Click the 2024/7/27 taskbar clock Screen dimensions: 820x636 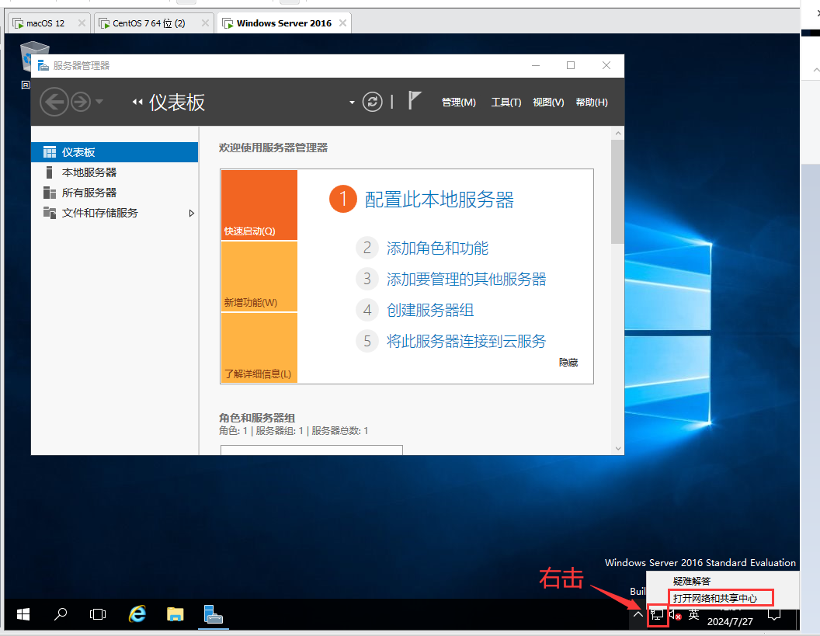(x=730, y=621)
